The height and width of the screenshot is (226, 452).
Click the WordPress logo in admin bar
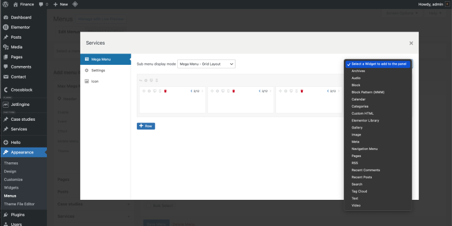[5, 4]
